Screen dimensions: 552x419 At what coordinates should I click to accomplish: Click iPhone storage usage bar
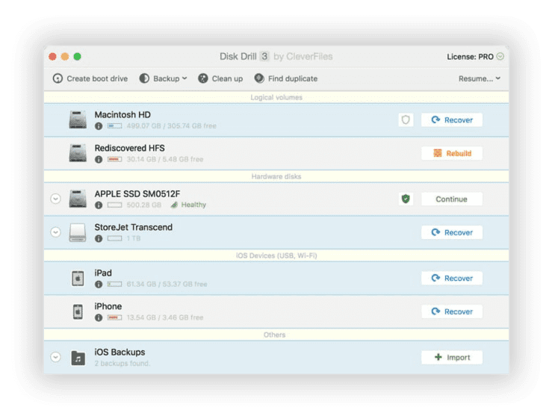[114, 317]
